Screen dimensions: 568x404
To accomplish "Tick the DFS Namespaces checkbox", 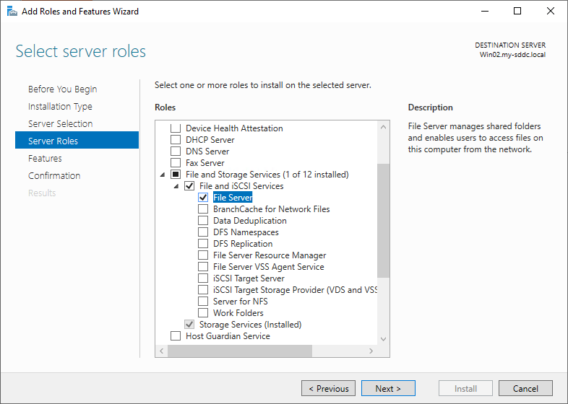I will click(203, 232).
